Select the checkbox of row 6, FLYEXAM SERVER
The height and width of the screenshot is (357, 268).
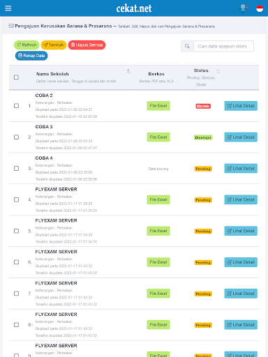click(x=16, y=262)
